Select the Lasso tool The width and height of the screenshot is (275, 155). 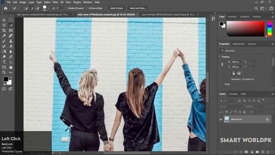4,25
